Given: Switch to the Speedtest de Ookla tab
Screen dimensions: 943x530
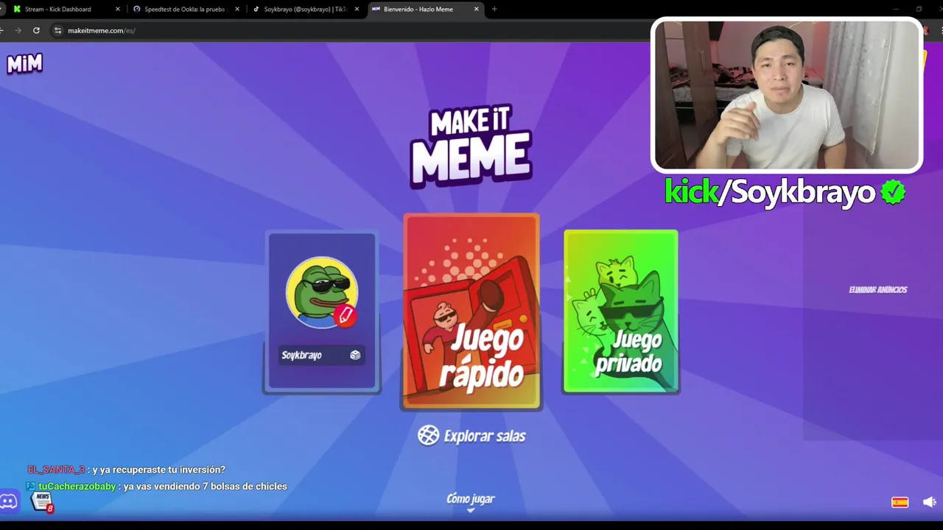Looking at the screenshot, I should point(186,9).
